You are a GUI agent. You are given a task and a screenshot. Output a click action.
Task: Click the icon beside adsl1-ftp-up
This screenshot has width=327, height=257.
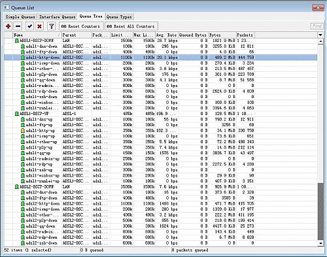coord(23,125)
